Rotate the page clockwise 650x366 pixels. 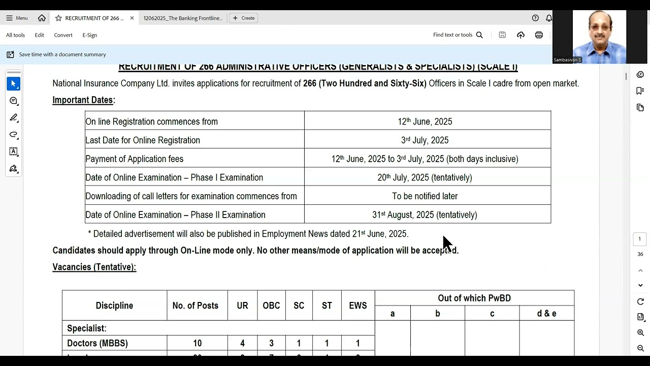(640, 301)
